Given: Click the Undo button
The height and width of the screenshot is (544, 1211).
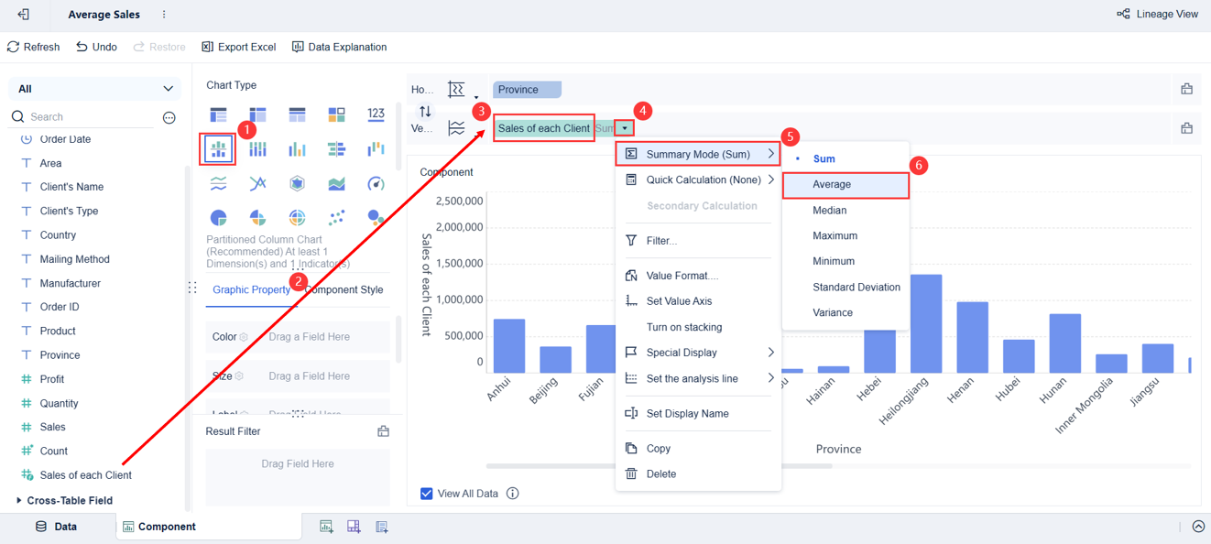Looking at the screenshot, I should (x=95, y=46).
